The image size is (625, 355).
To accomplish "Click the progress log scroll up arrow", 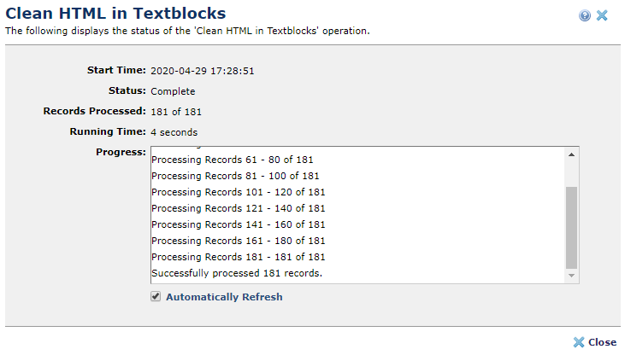I will tap(572, 154).
